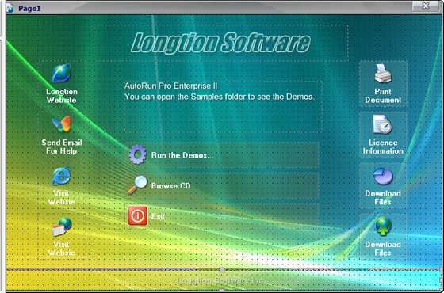Viewport: 444px width, 293px height.
Task: Click the magnifying glass Browse CD icon
Action: point(138,185)
